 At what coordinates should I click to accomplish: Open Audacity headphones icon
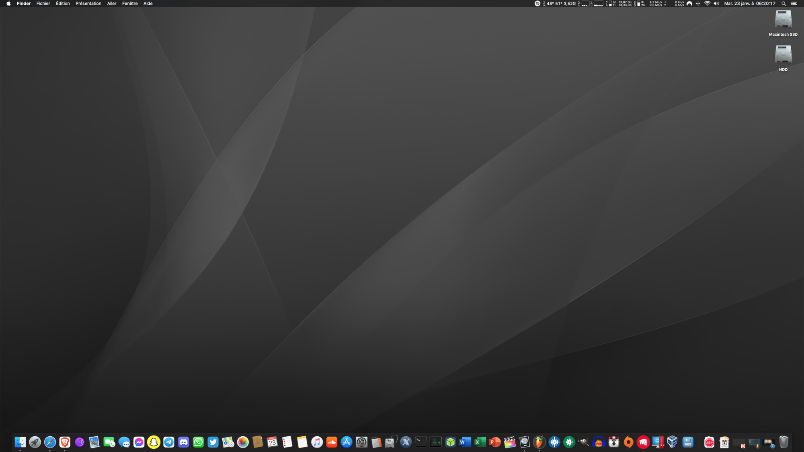(x=599, y=442)
